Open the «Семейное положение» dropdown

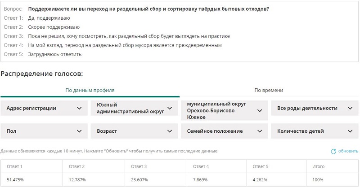pyautogui.click(x=224, y=131)
